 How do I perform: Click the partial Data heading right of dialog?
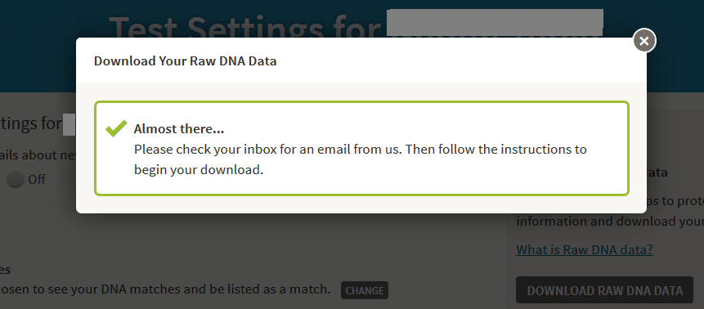657,172
